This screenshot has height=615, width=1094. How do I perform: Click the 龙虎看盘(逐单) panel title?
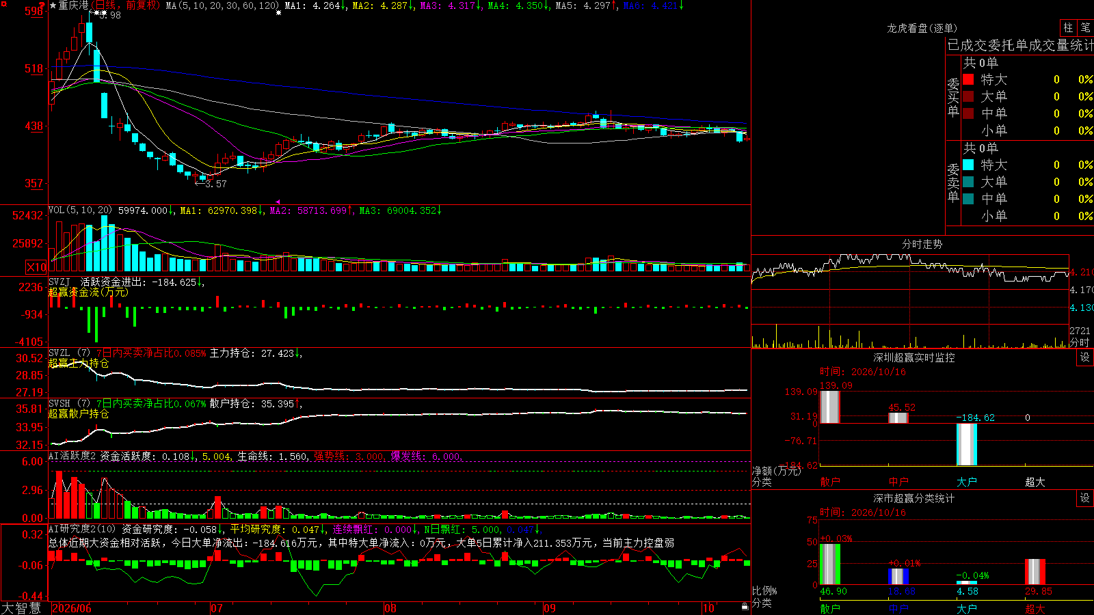(x=922, y=28)
